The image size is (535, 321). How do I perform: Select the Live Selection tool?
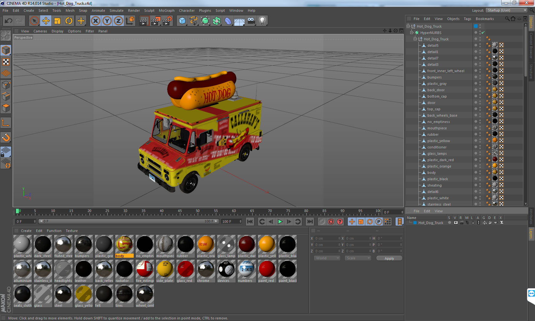(34, 21)
